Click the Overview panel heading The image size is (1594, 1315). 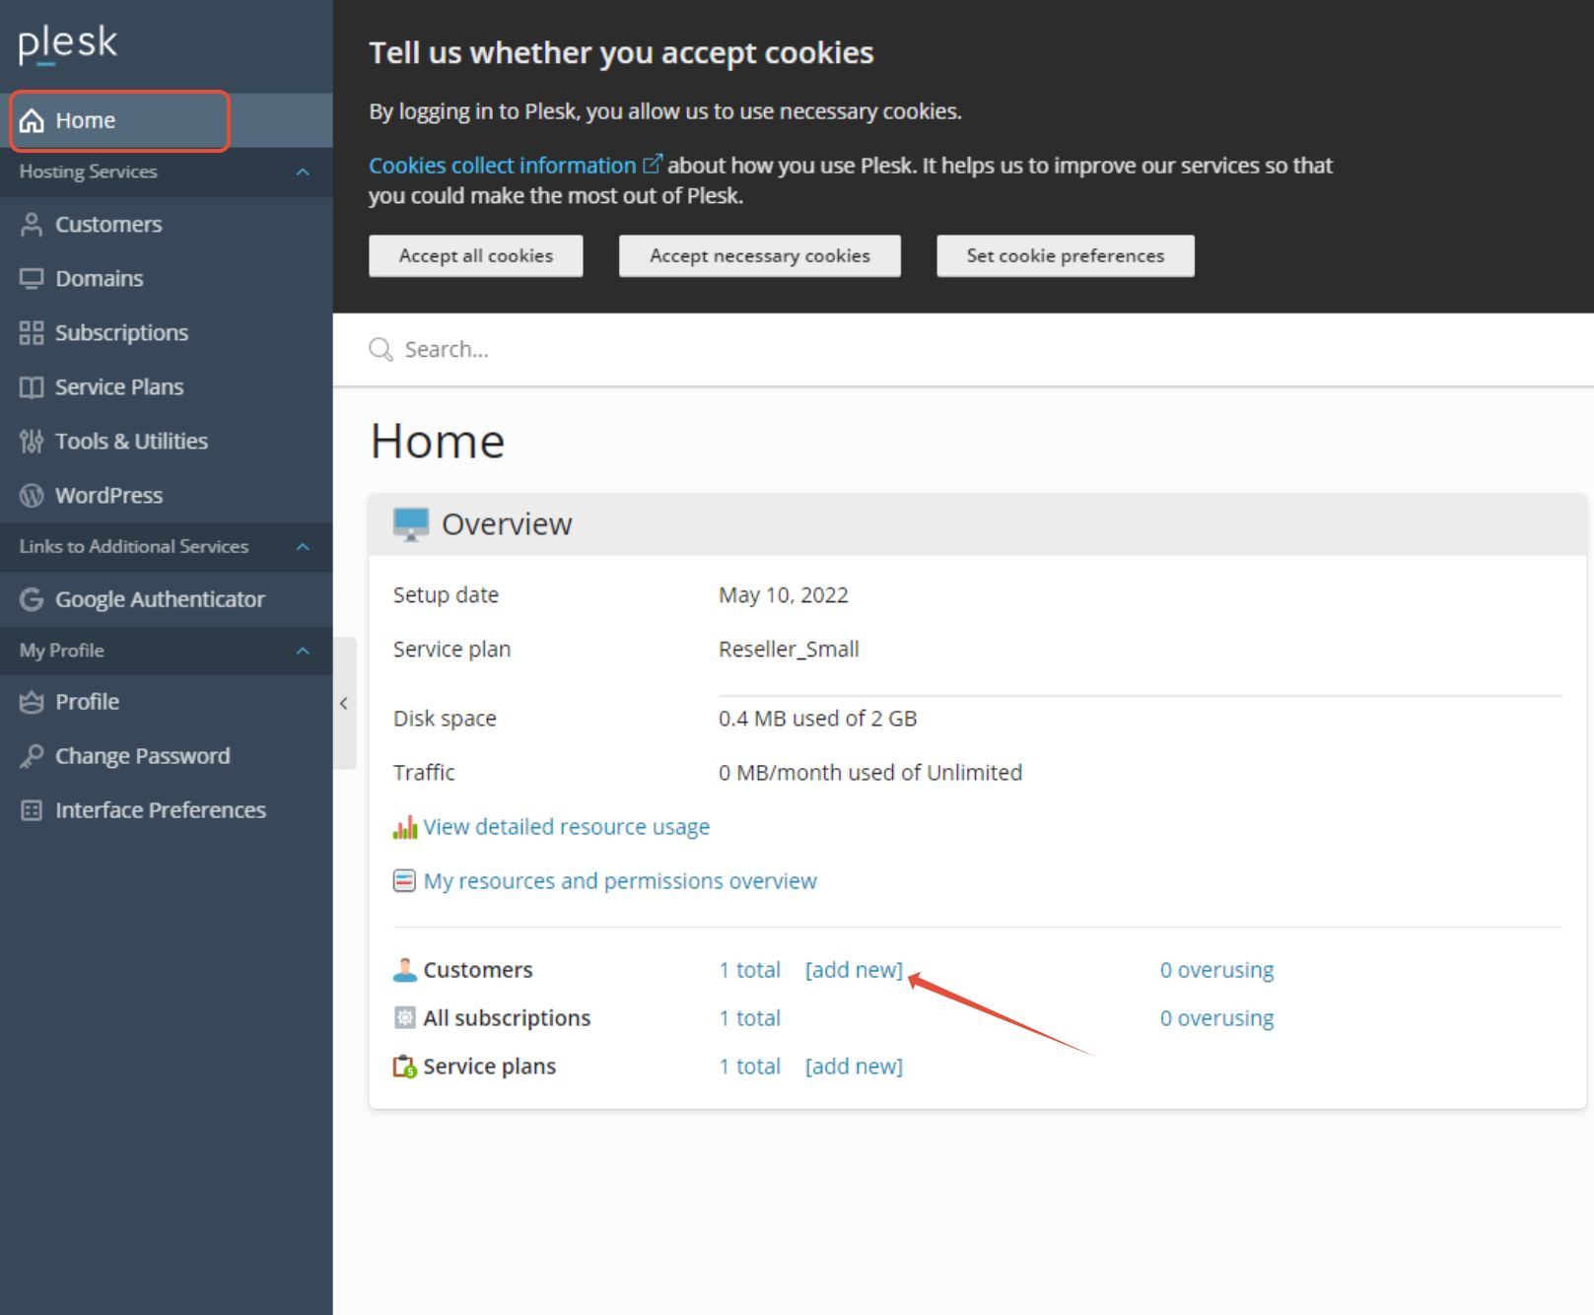pos(507,524)
